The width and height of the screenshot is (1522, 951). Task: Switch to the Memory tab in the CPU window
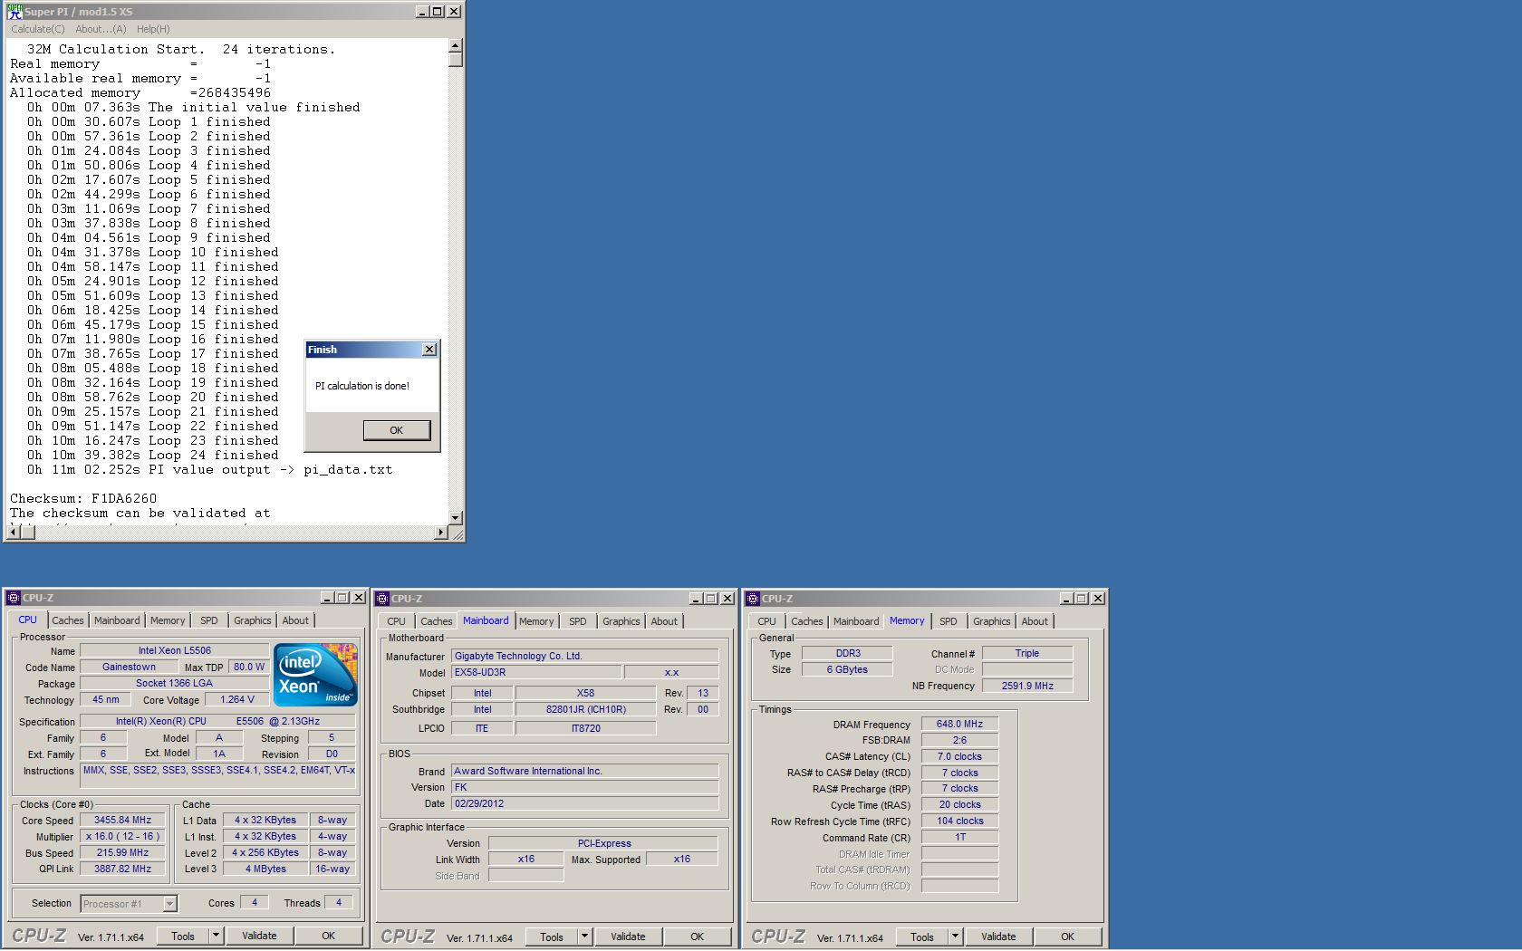pos(168,620)
